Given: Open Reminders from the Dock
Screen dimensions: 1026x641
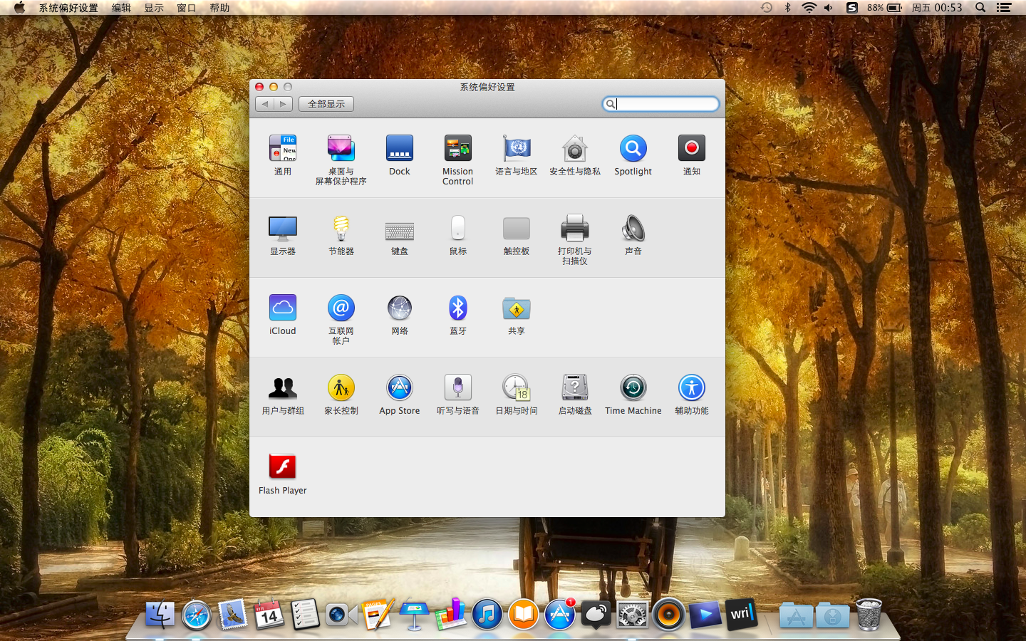Looking at the screenshot, I should [305, 614].
